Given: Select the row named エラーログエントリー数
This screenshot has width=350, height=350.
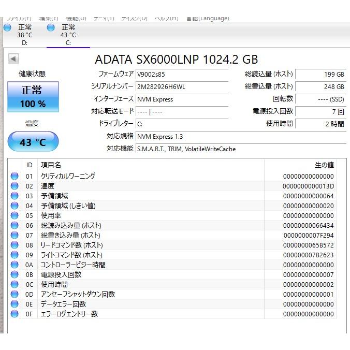Looking at the screenshot, I should pyautogui.click(x=172, y=314).
